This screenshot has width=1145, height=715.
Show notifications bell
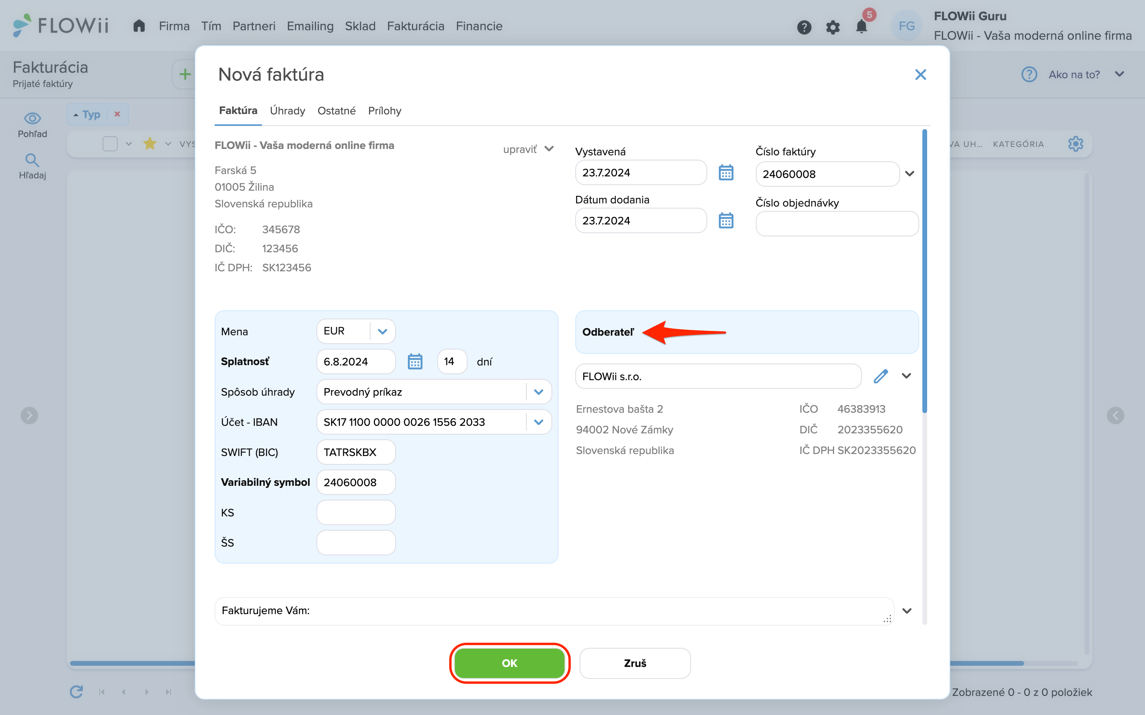(x=862, y=26)
